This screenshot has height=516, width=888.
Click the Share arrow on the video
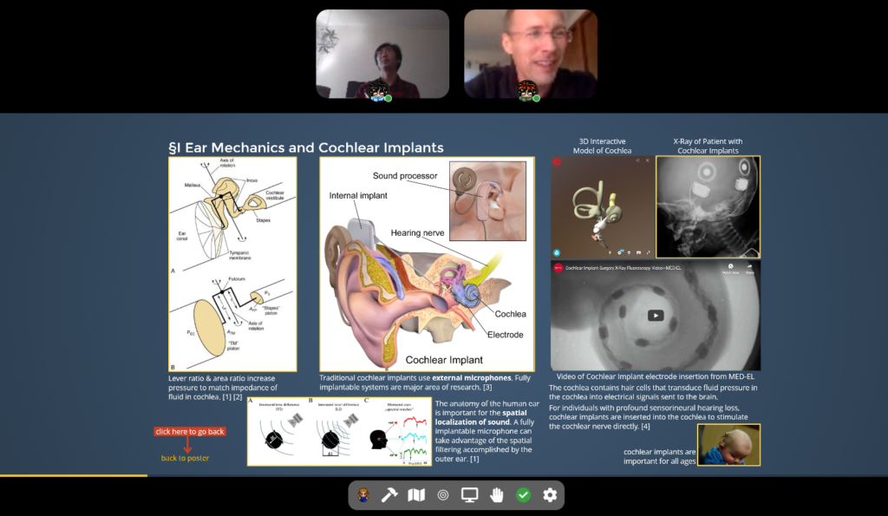[749, 268]
